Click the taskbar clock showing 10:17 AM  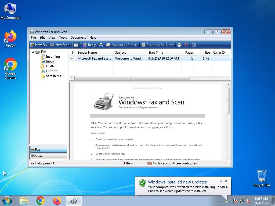pyautogui.click(x=261, y=201)
